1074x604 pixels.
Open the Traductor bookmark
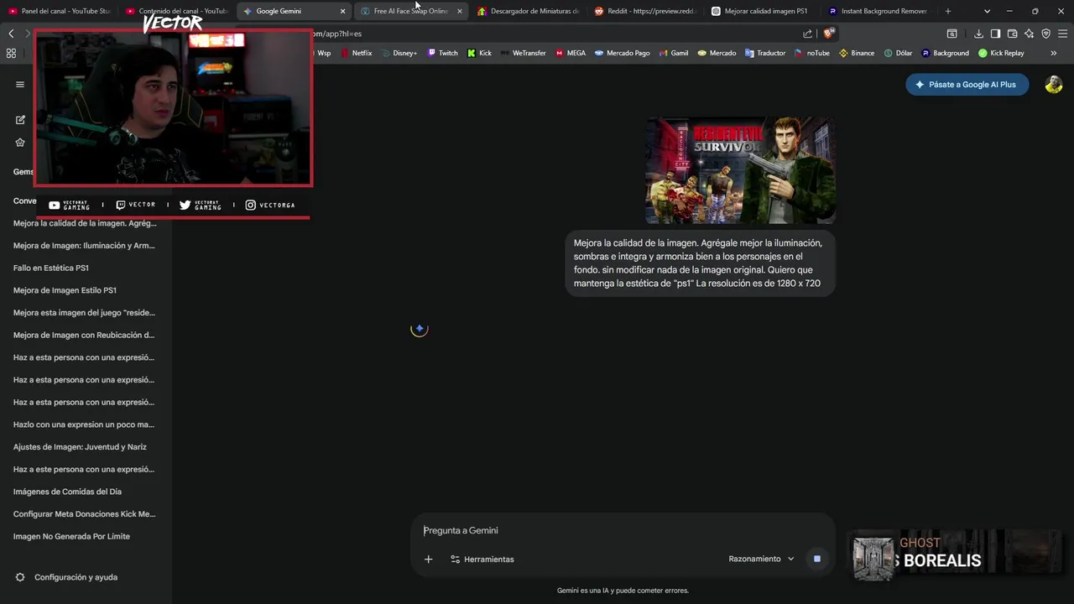tap(765, 53)
